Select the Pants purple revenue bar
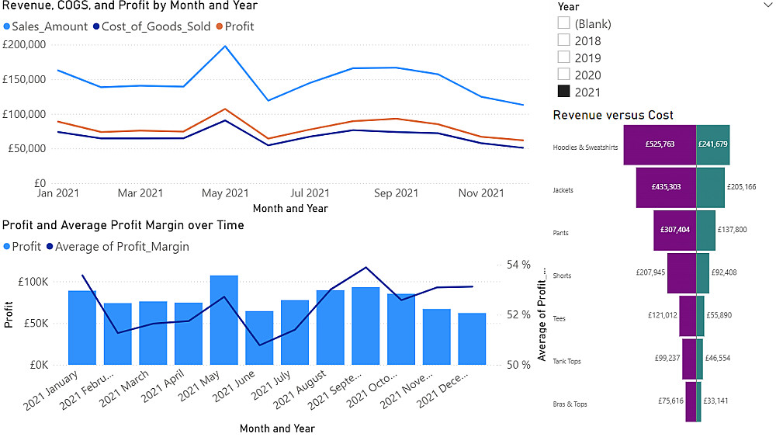The image size is (776, 437). point(674,230)
